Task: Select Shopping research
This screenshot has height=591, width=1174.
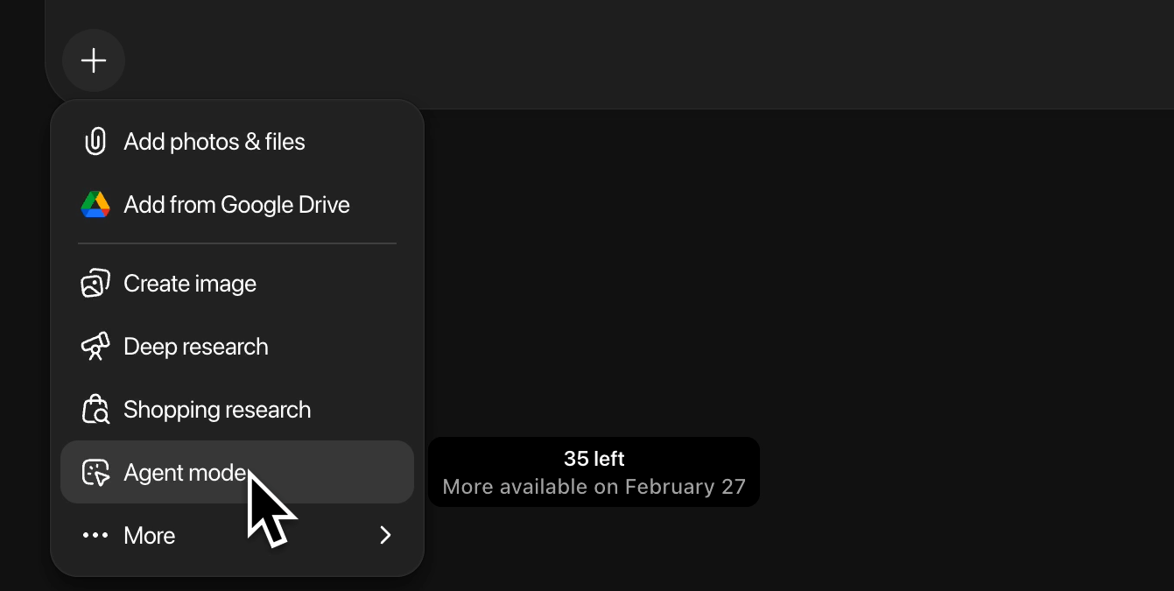Action: coord(217,409)
